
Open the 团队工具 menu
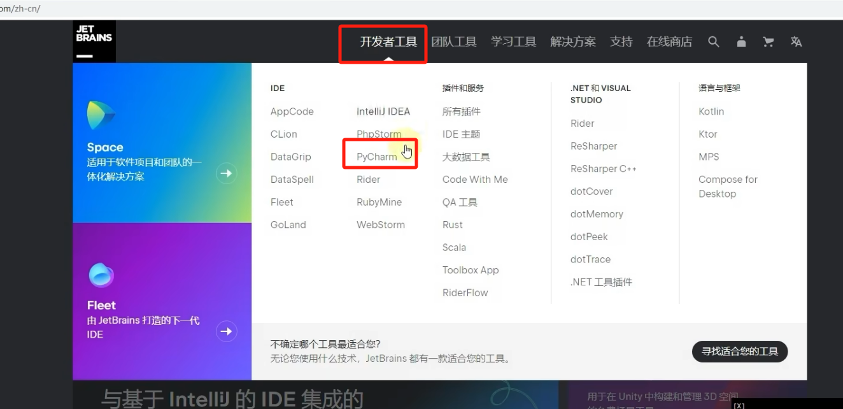point(454,42)
